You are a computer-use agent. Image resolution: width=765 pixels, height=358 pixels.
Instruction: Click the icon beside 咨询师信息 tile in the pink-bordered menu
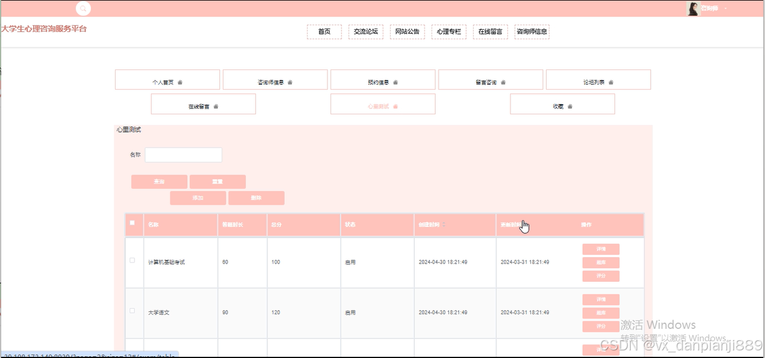click(290, 82)
